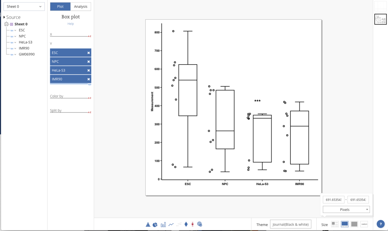The height and width of the screenshot is (231, 388).
Task: Click the X variable drop field
Action: click(x=70, y=34)
